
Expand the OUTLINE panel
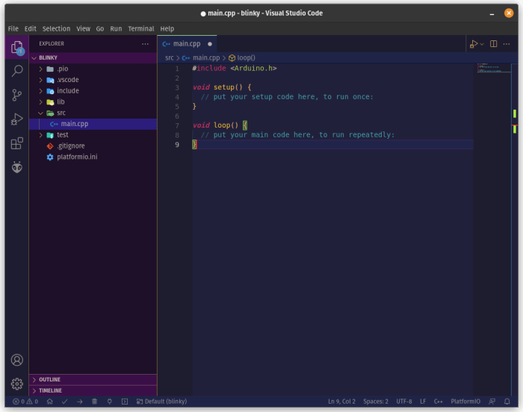[93, 379]
